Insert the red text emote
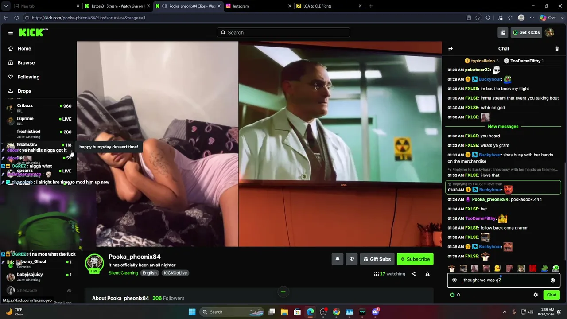This screenshot has width=567, height=319. [532, 268]
